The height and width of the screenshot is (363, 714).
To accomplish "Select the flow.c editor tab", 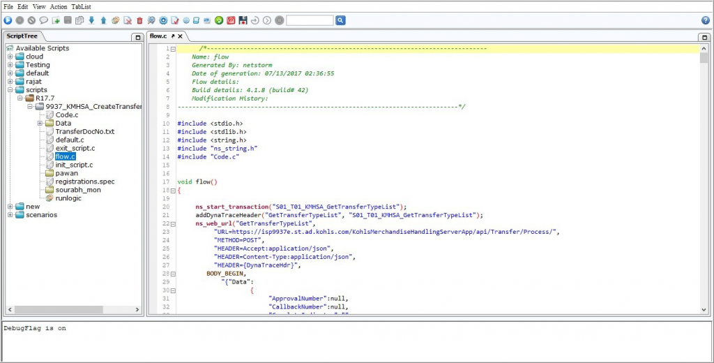I will [x=158, y=36].
